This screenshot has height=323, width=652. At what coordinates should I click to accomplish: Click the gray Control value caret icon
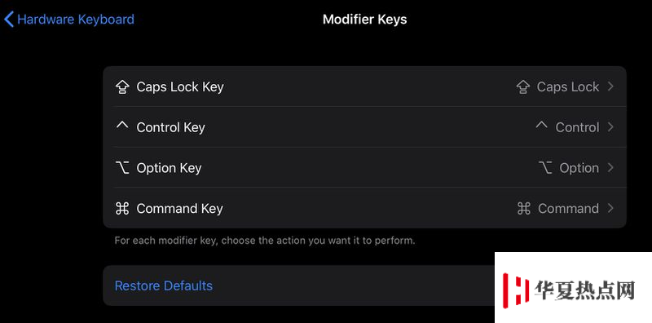(542, 125)
